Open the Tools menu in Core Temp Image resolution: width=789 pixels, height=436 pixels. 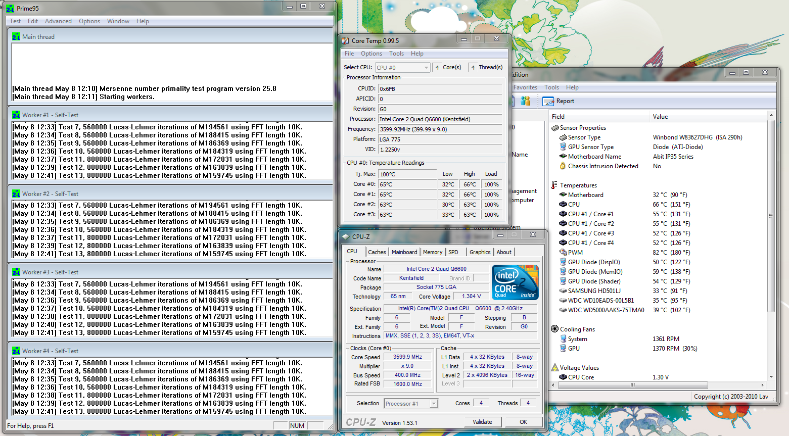coord(396,54)
